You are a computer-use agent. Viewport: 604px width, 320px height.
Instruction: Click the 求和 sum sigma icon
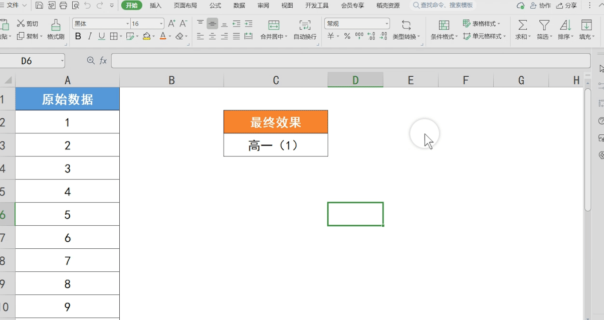coord(523,25)
